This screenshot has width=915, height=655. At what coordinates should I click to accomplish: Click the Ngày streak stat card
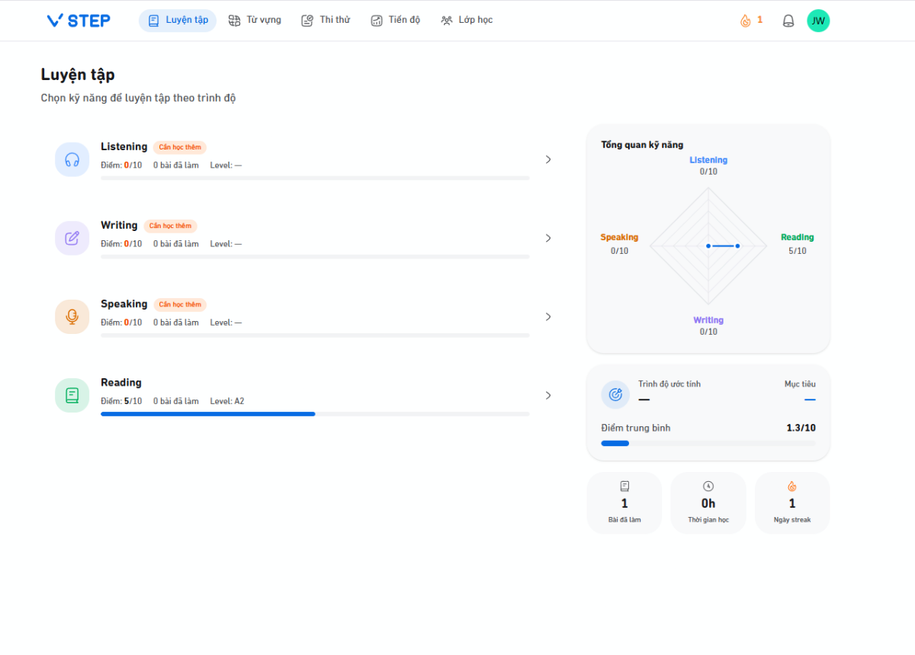tap(791, 502)
